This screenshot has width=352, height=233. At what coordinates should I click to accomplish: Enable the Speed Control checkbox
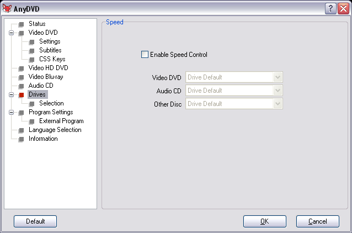tap(145, 54)
